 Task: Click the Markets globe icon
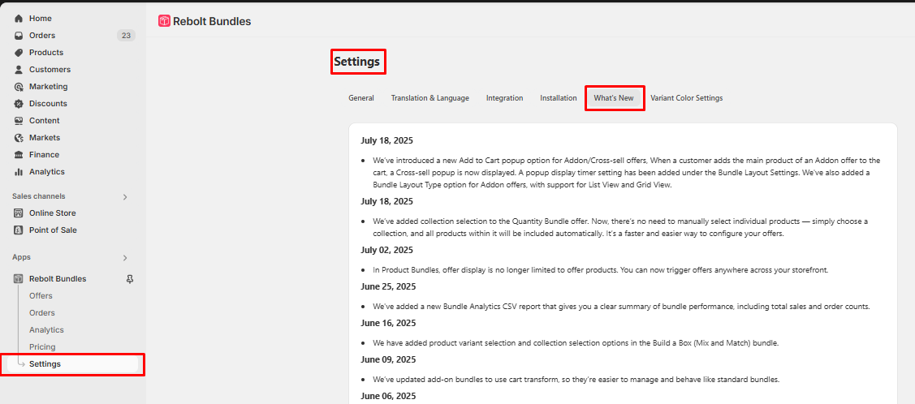(19, 138)
